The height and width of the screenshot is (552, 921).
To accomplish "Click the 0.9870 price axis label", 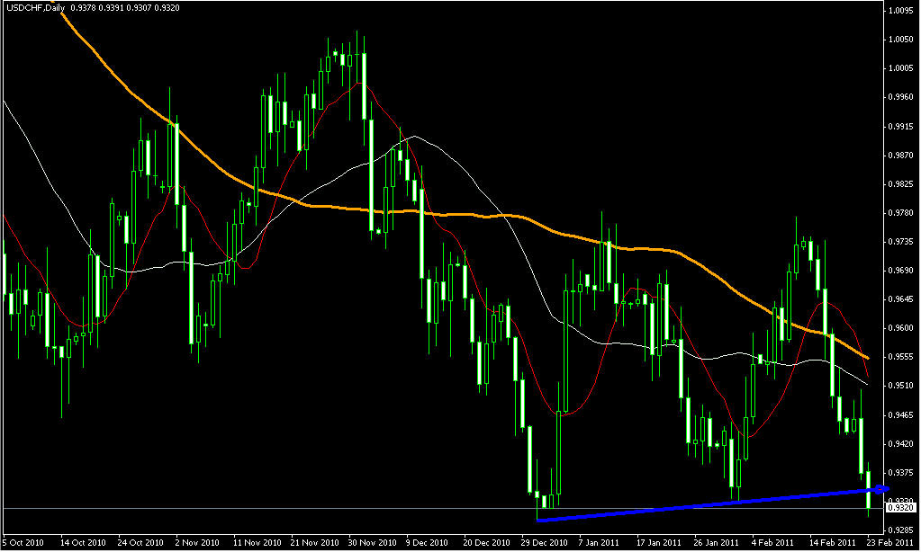I will click(x=901, y=155).
